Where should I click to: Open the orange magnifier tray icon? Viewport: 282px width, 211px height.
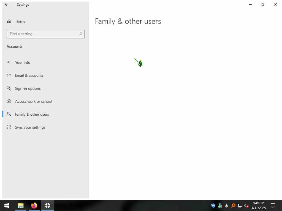[x=233, y=206]
